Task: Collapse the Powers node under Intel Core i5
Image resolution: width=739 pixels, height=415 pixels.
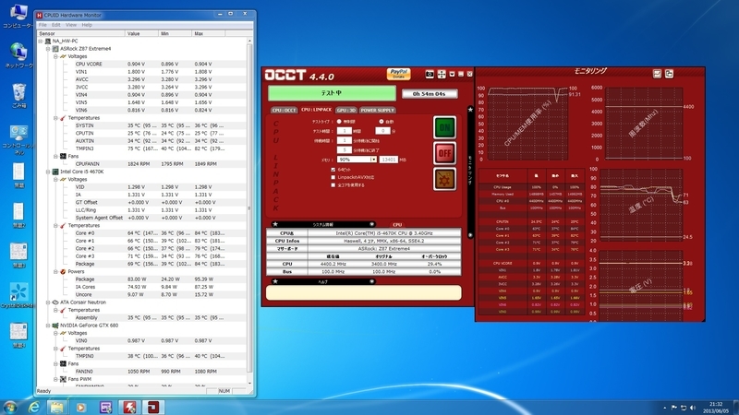Action: click(x=55, y=271)
